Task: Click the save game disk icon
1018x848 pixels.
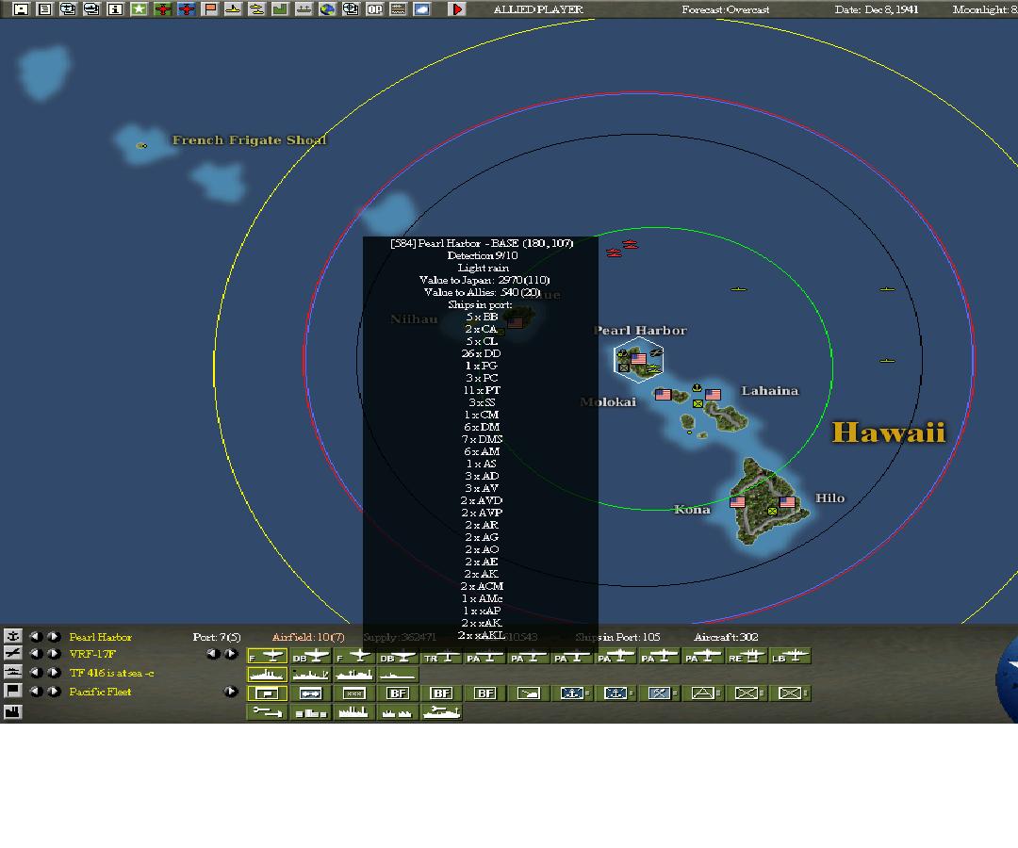Action: 21,9
